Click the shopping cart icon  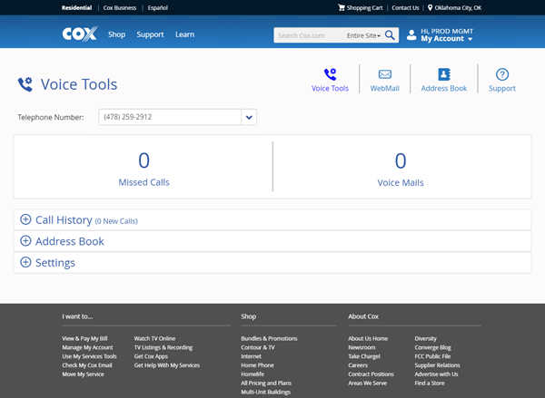[342, 7]
